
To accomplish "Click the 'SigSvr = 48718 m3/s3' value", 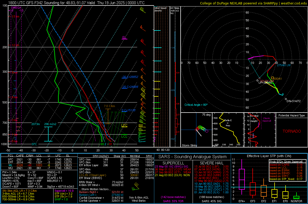I will (x=61, y=187).
